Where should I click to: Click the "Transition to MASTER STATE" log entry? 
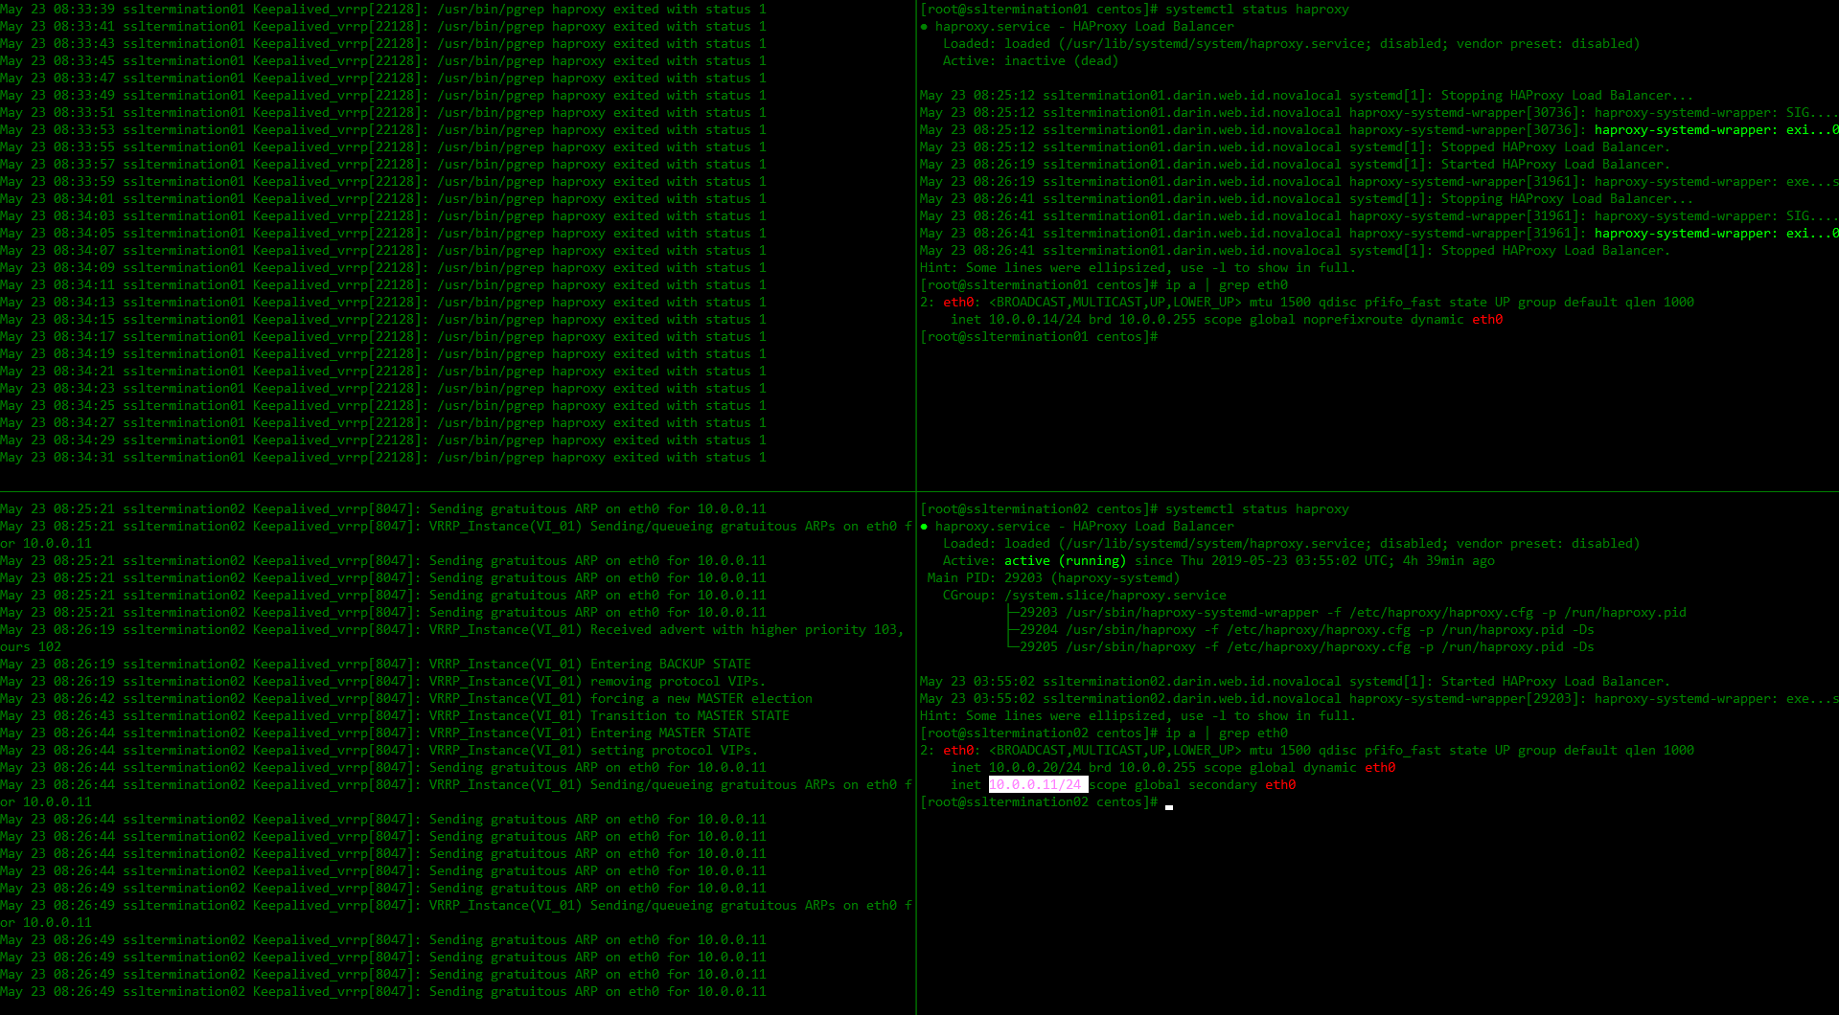[x=689, y=716]
